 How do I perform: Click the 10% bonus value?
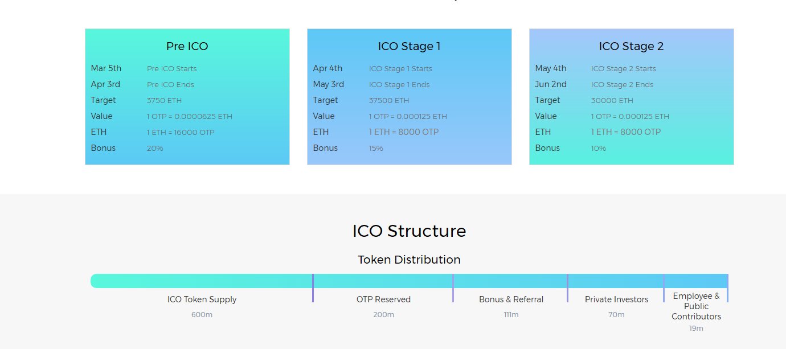[598, 149]
